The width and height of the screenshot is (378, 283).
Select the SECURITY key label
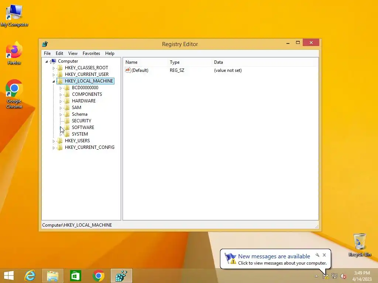point(82,121)
